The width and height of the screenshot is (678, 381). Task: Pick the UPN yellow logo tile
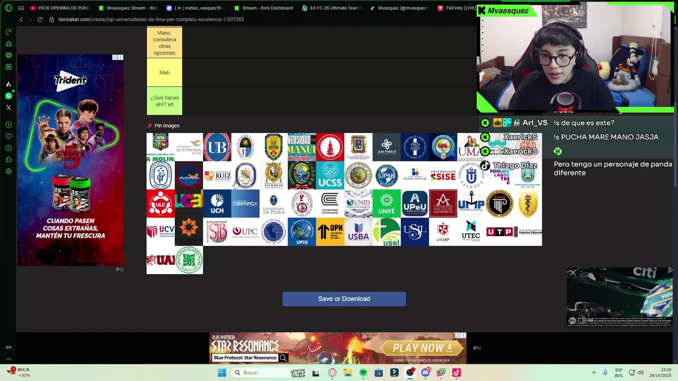point(330,232)
